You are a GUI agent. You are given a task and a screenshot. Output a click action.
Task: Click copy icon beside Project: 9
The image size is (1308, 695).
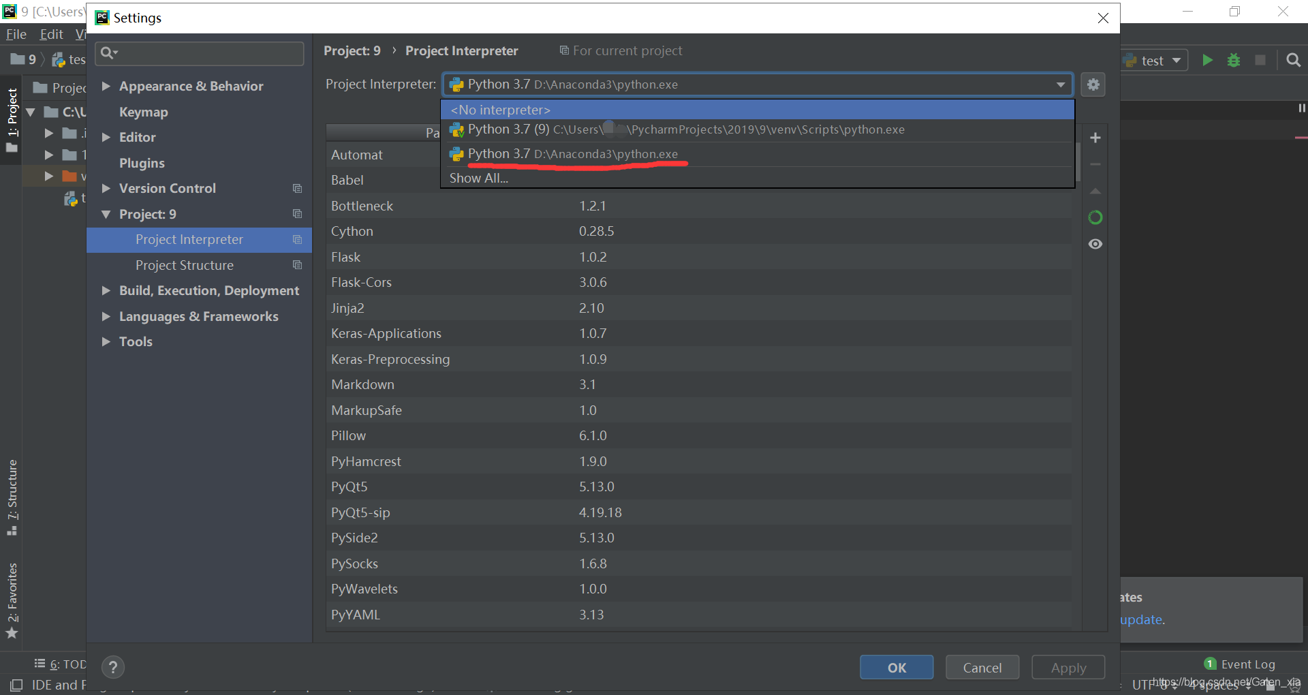297,214
